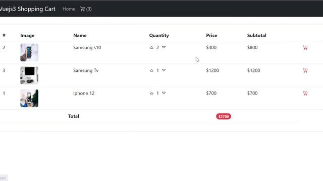Select the product name Iphone 12
323x181 pixels.
[x=84, y=94]
